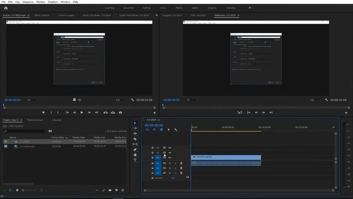Image resolution: width=353 pixels, height=199 pixels.
Task: Expand source panel tabs overflow chevrons
Action: 157,15
